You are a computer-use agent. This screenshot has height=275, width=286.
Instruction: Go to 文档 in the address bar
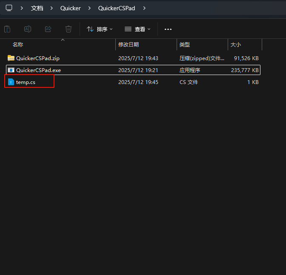37,8
